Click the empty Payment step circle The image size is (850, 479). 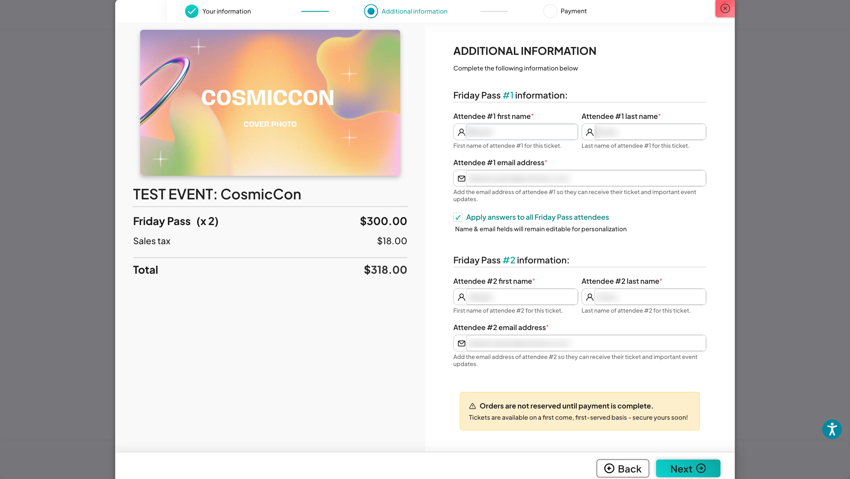(x=550, y=11)
